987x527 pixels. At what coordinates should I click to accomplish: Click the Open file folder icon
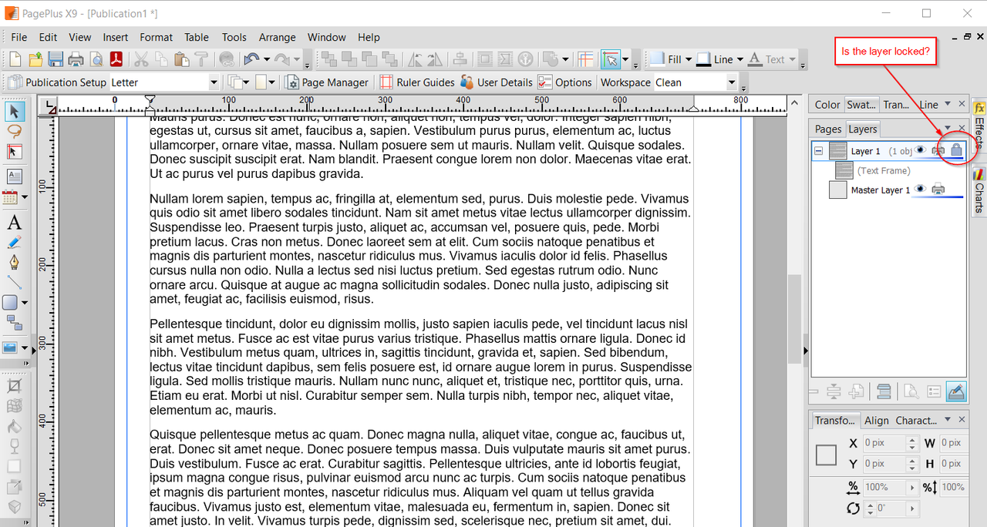click(35, 59)
